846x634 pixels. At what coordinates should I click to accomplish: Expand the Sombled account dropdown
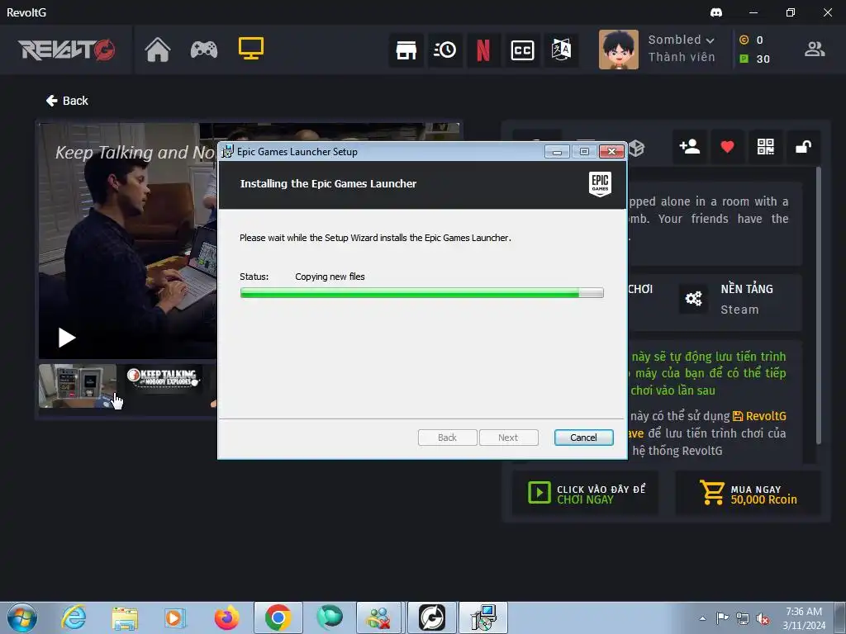coord(710,40)
